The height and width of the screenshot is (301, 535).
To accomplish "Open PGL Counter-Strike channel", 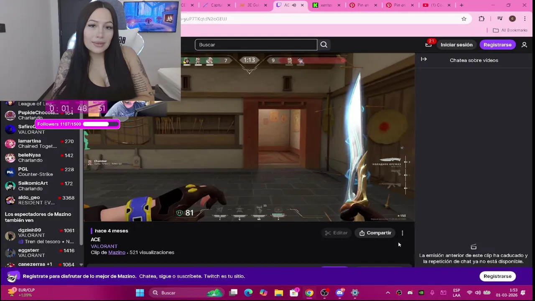I will [39, 171].
